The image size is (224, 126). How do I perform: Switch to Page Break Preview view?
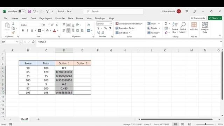189,124
